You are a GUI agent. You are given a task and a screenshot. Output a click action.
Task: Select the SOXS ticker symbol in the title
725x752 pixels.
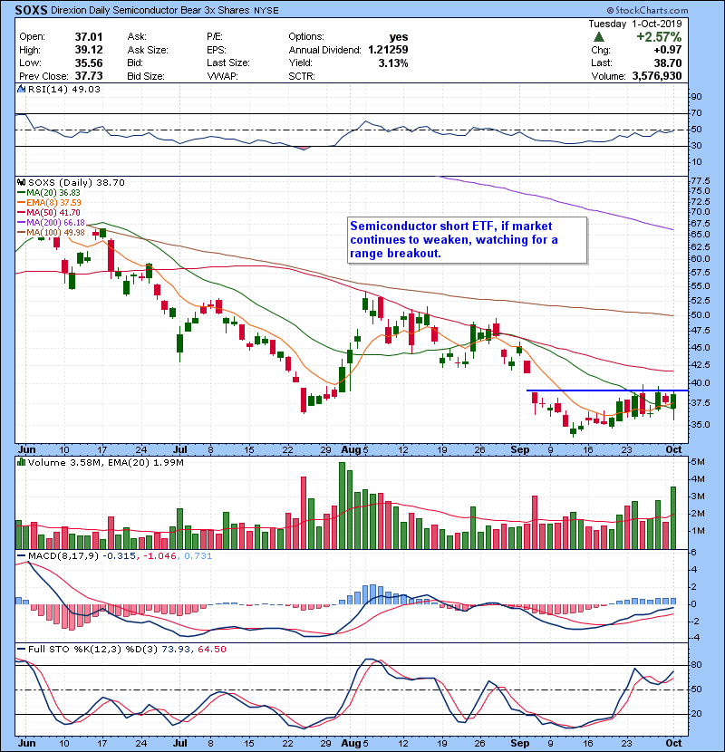[x=31, y=10]
